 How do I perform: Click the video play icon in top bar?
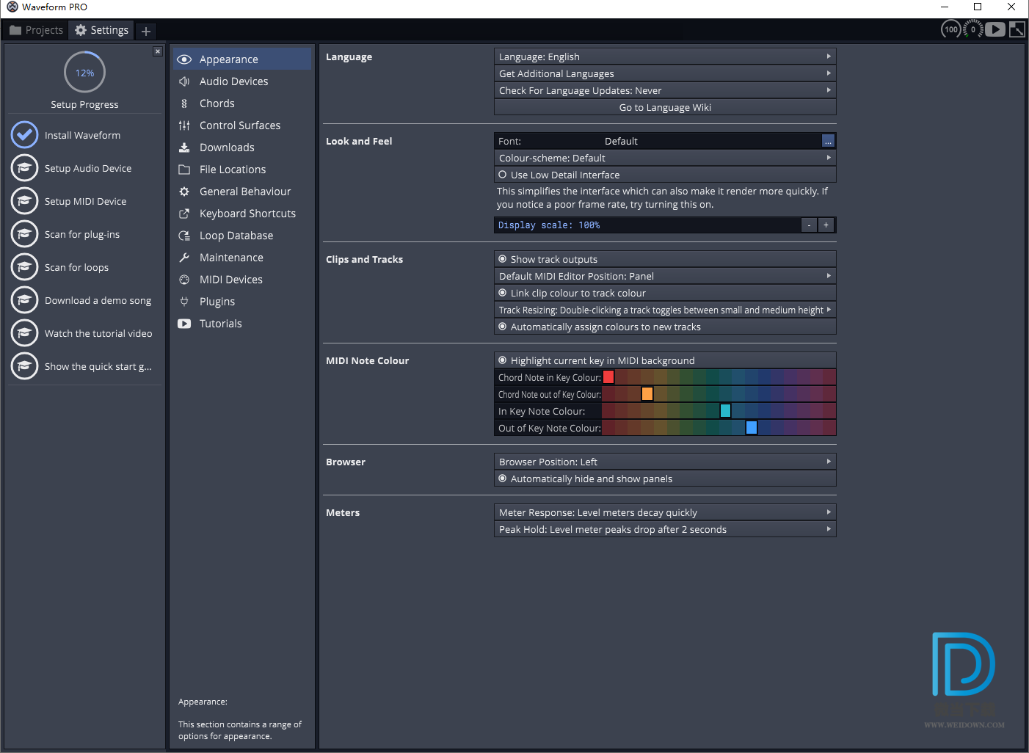tap(995, 29)
